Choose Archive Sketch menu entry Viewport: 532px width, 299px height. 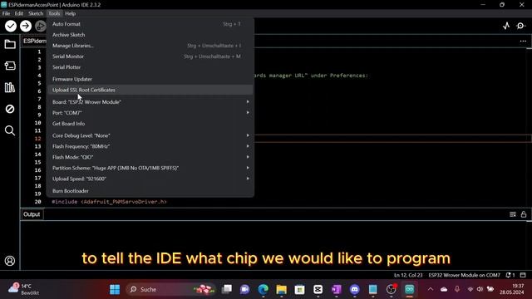pos(150,35)
